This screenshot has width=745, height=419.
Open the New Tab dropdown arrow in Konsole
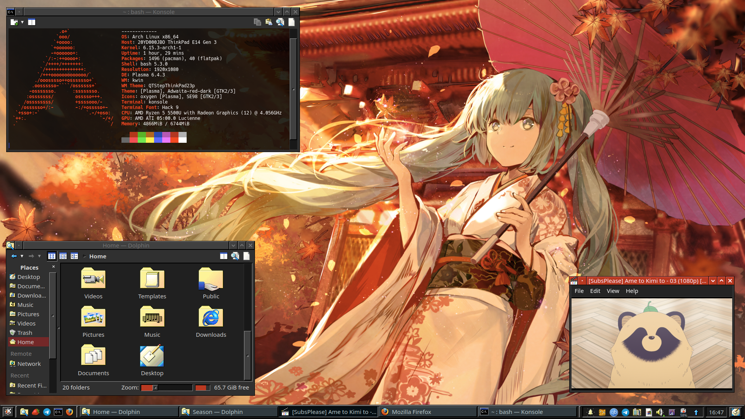click(23, 22)
